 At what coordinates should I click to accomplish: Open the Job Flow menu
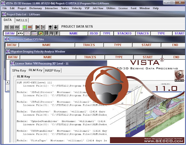(98, 8)
